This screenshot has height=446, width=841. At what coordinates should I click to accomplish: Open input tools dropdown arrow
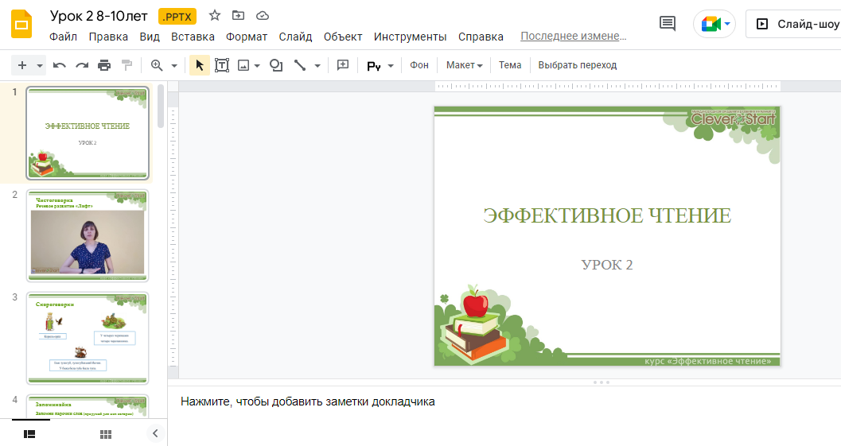click(x=391, y=66)
